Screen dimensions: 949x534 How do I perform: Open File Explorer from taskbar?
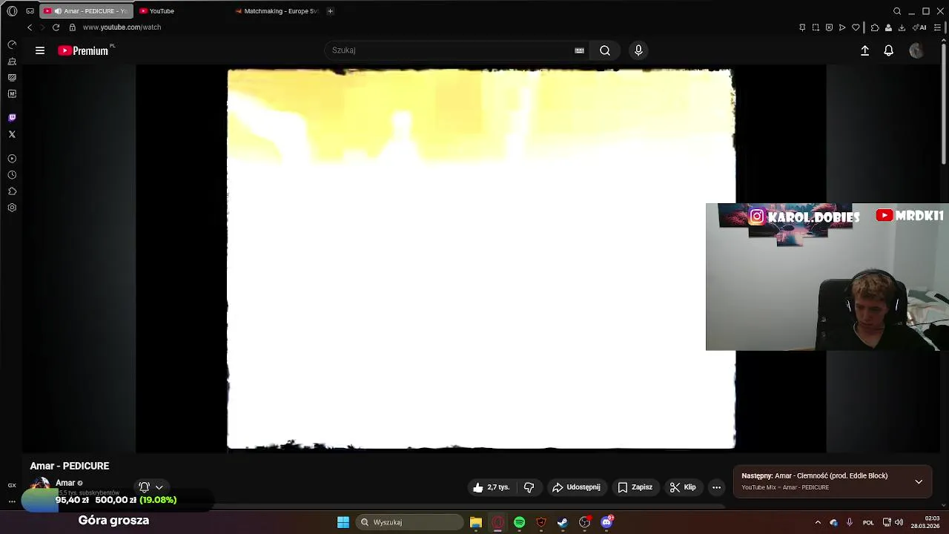(476, 522)
